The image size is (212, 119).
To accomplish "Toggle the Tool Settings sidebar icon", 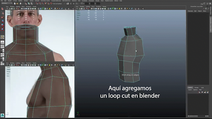I will [x=207, y=4].
